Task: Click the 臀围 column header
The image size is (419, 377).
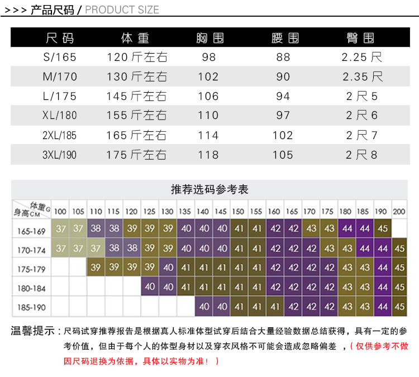Action: (360, 38)
